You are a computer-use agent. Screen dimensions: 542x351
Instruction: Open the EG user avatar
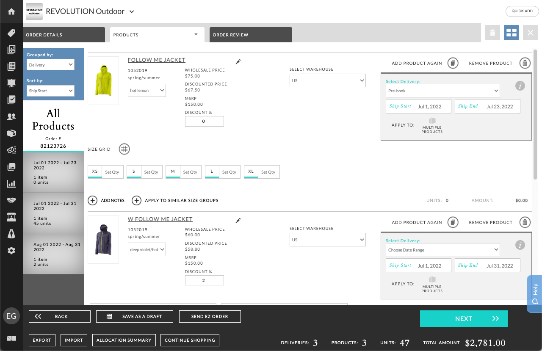click(x=11, y=316)
